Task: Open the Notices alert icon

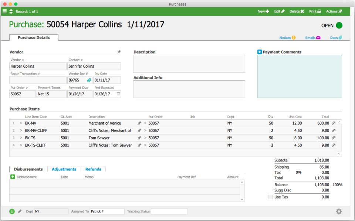Action: point(294,37)
